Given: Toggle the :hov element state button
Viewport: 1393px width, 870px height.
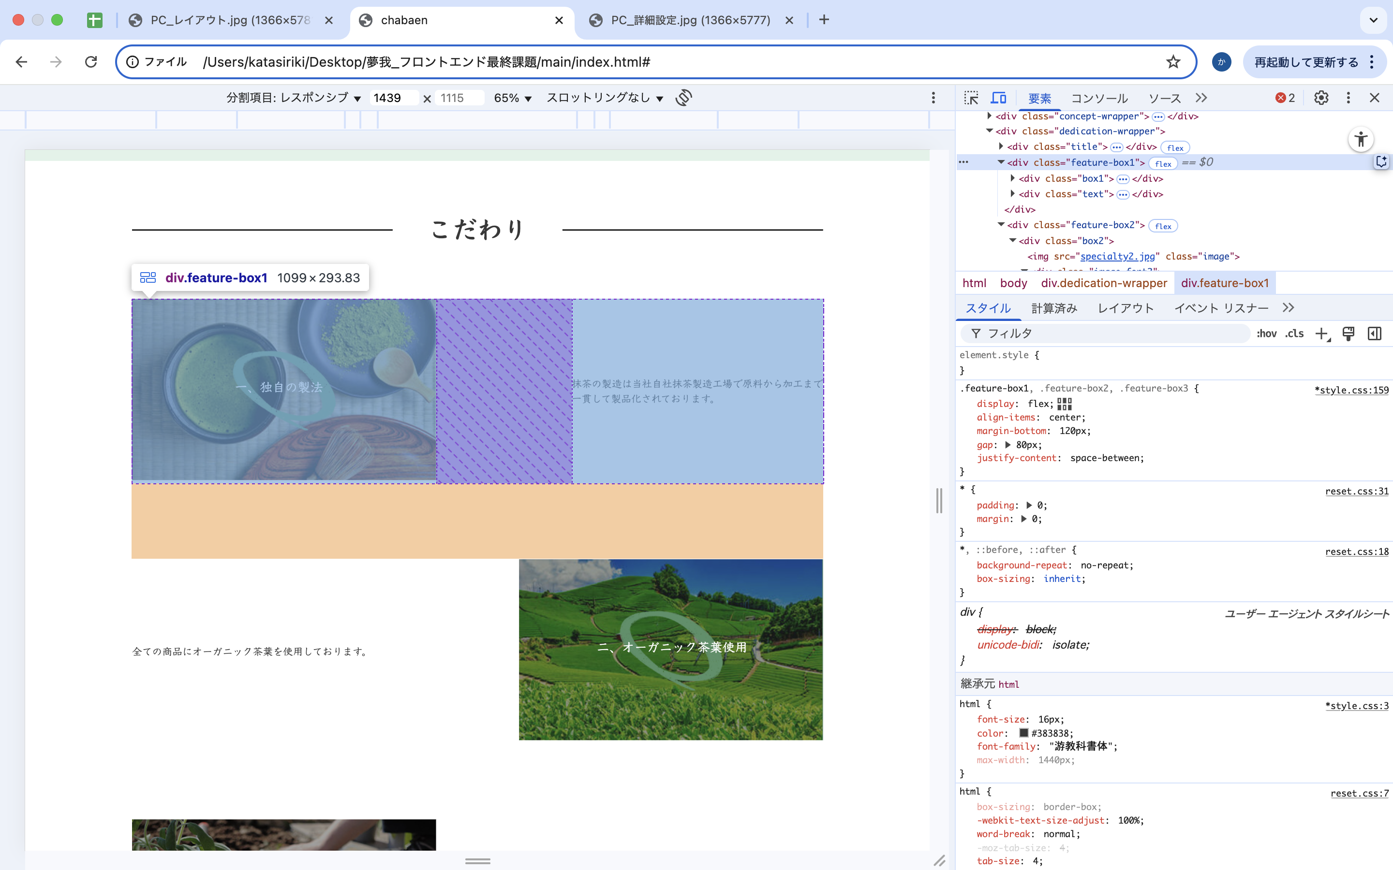Looking at the screenshot, I should coord(1266,333).
